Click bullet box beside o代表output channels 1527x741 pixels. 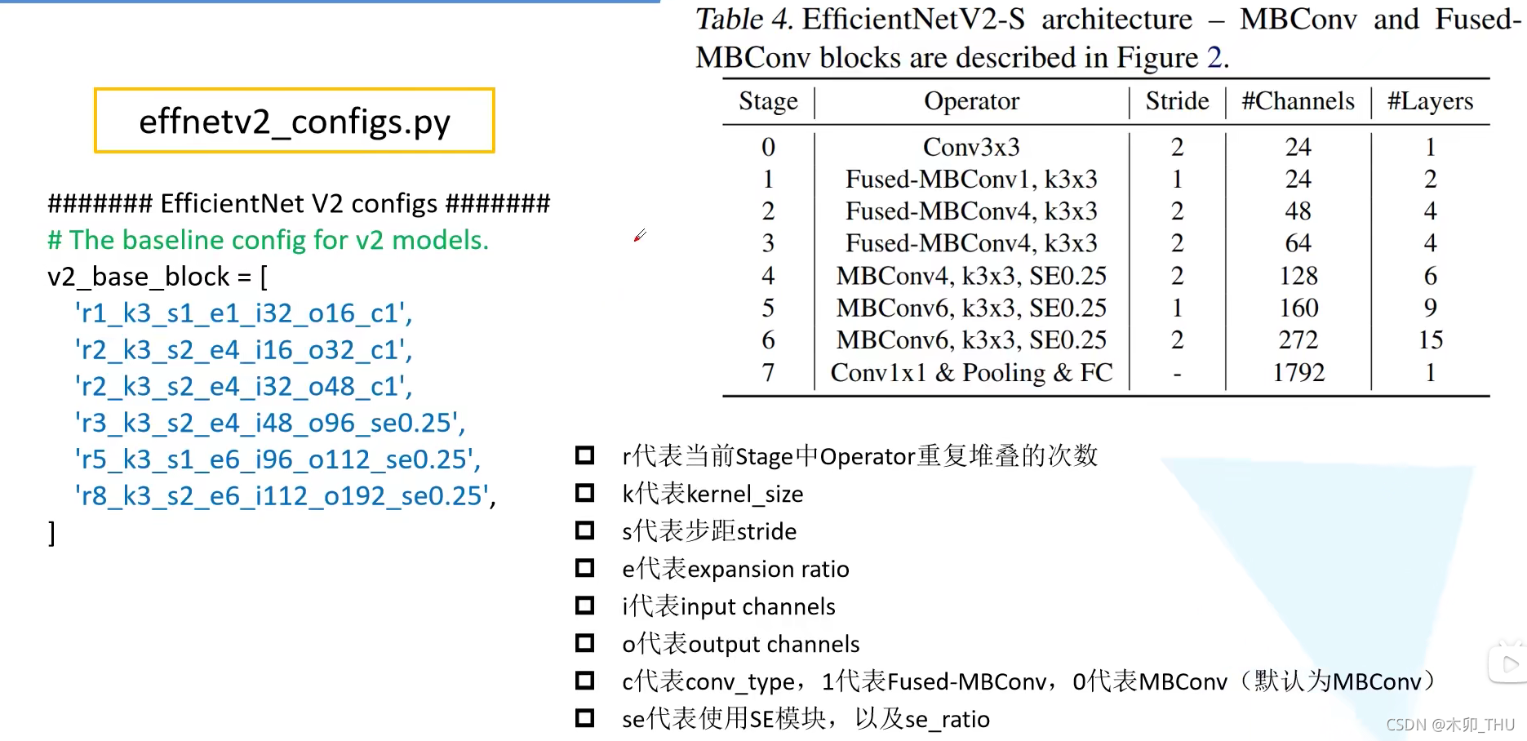click(x=584, y=643)
